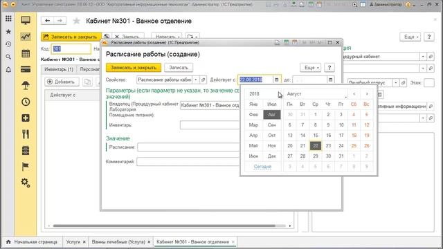Open the gears administration section icon

[26, 183]
